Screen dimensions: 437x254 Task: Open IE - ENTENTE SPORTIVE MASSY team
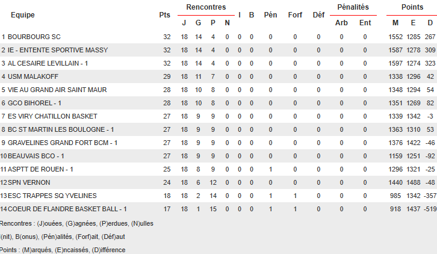51,50
